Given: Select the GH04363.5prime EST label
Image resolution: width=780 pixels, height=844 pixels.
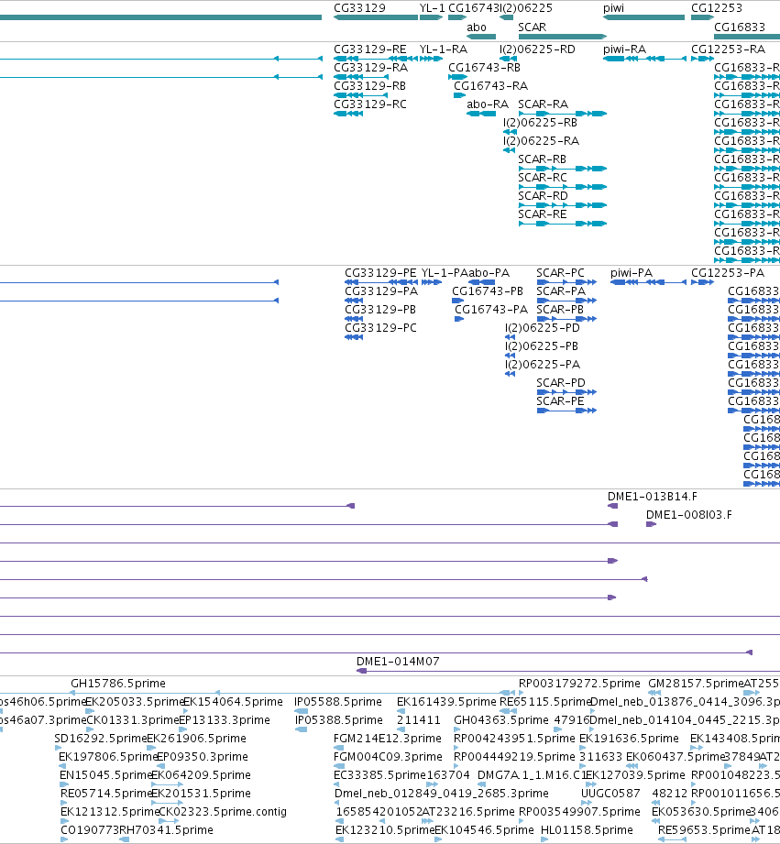Looking at the screenshot, I should (501, 719).
